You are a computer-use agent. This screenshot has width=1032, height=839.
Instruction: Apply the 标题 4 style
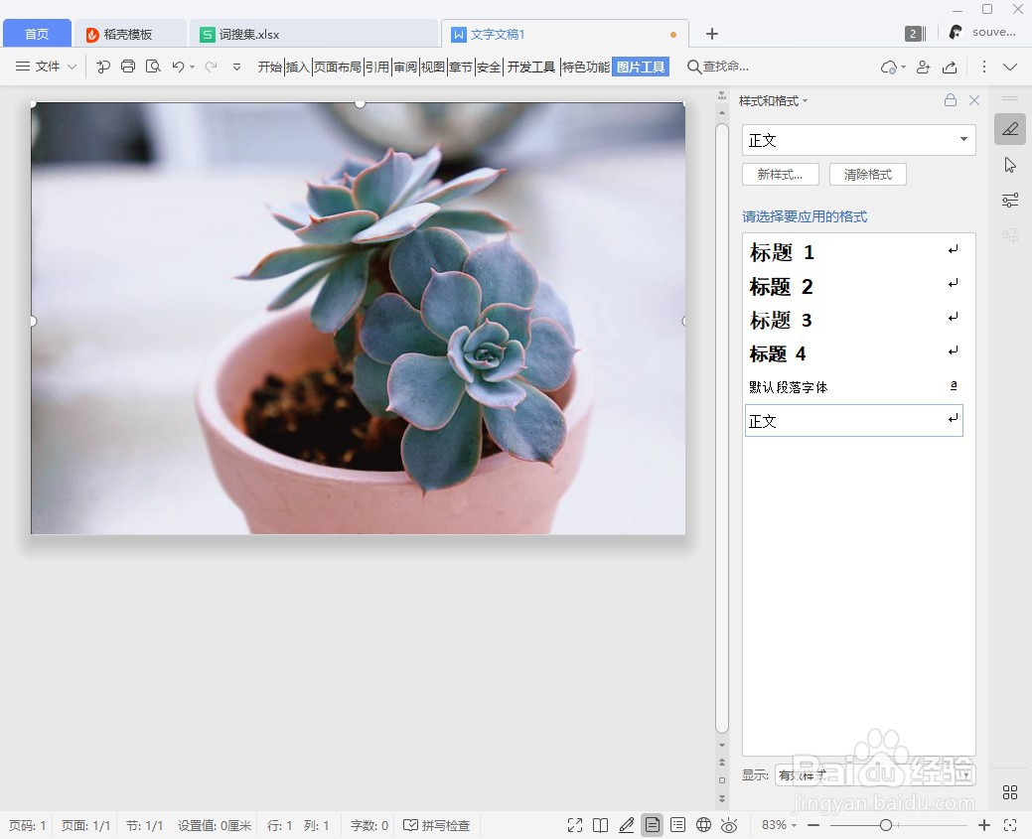click(853, 353)
